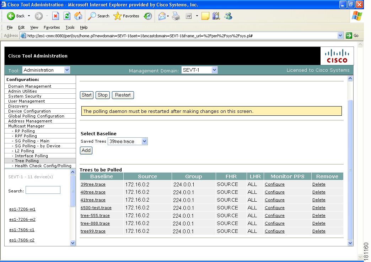This screenshot has height=262, width=371.
Task: Click the Cisco logo
Action: click(337, 56)
